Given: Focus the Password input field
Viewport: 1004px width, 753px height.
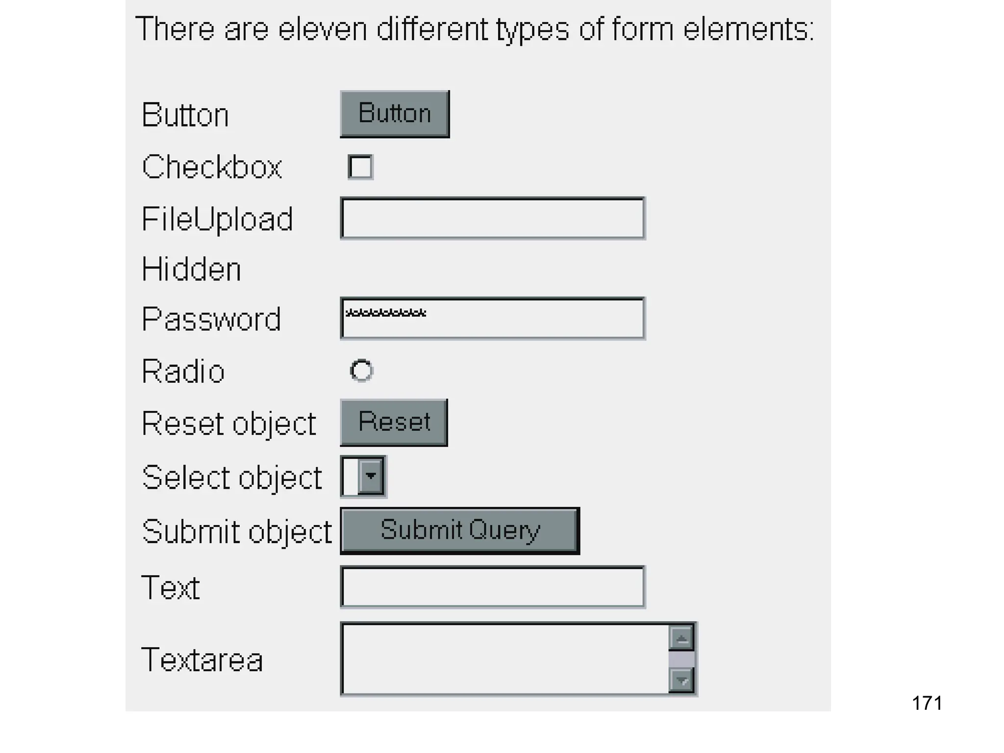Looking at the screenshot, I should [x=493, y=318].
